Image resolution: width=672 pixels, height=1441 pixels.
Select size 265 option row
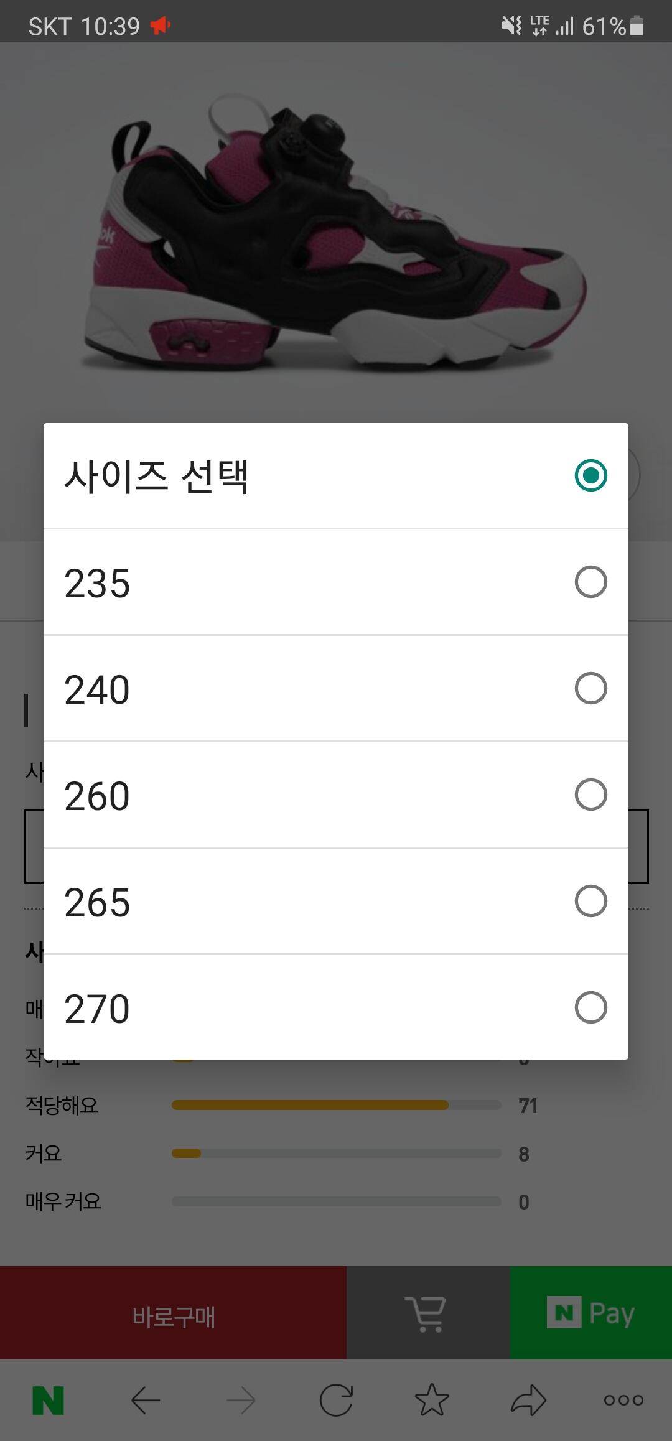pos(336,902)
